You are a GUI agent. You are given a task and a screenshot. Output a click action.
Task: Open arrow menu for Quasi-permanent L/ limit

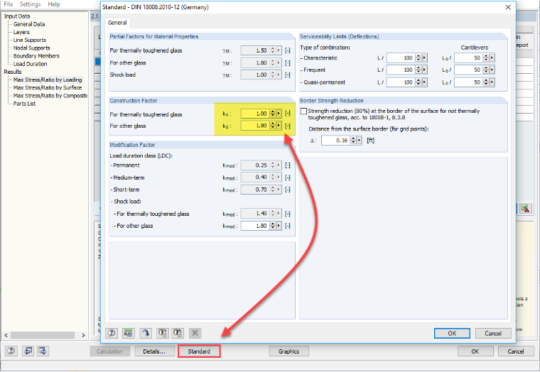[425, 82]
